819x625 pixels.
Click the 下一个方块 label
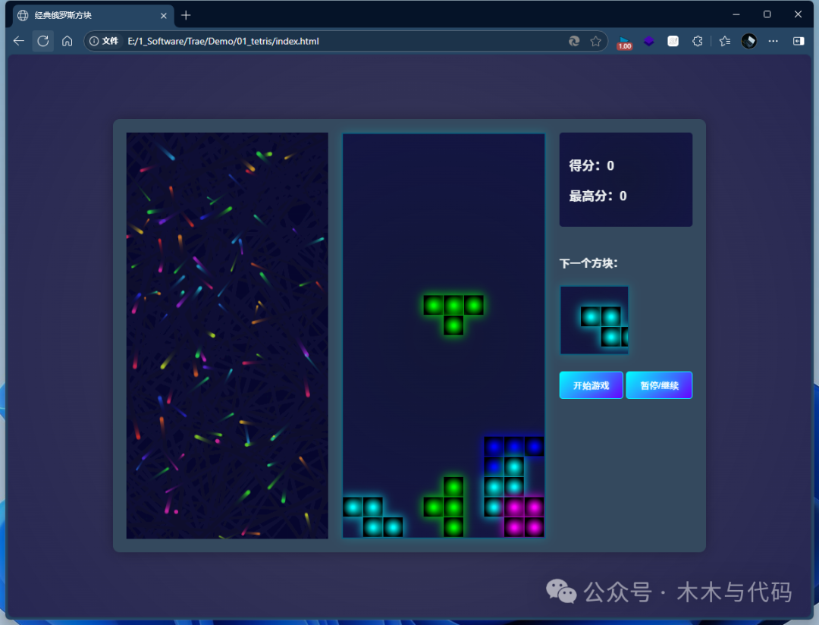(588, 263)
